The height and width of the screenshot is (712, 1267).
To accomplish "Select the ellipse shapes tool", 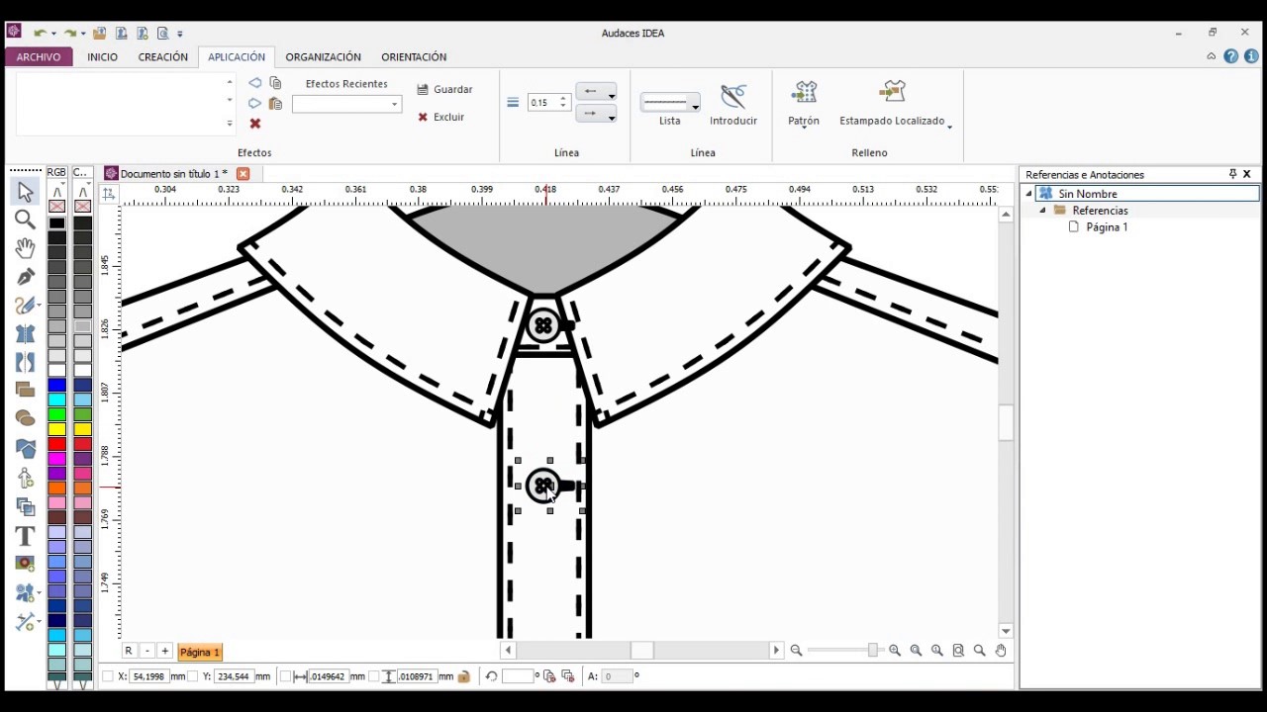I will coord(26,419).
